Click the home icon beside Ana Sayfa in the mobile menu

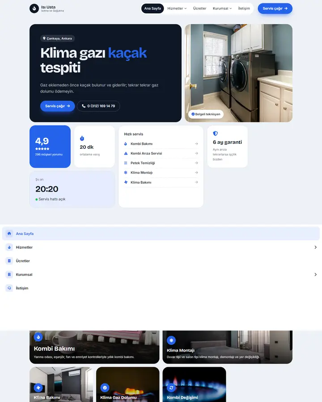[9, 234]
